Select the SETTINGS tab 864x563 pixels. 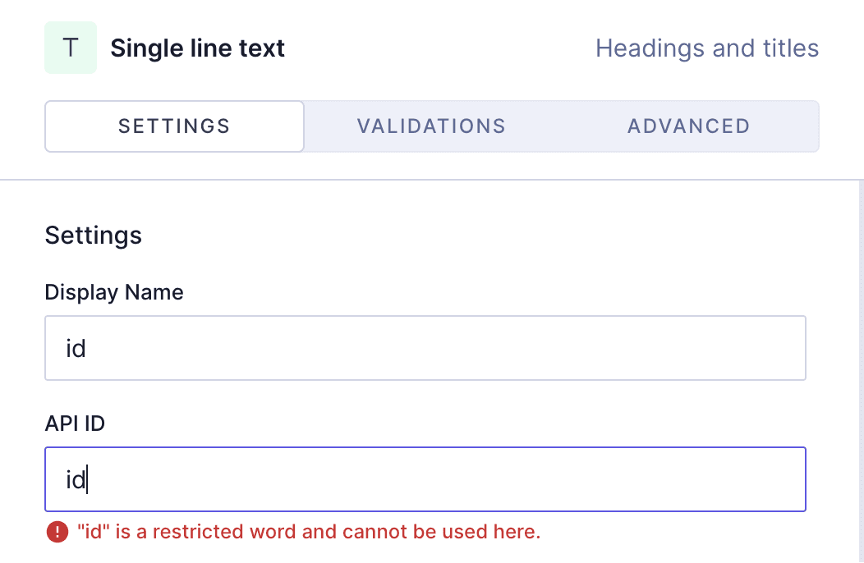(173, 126)
